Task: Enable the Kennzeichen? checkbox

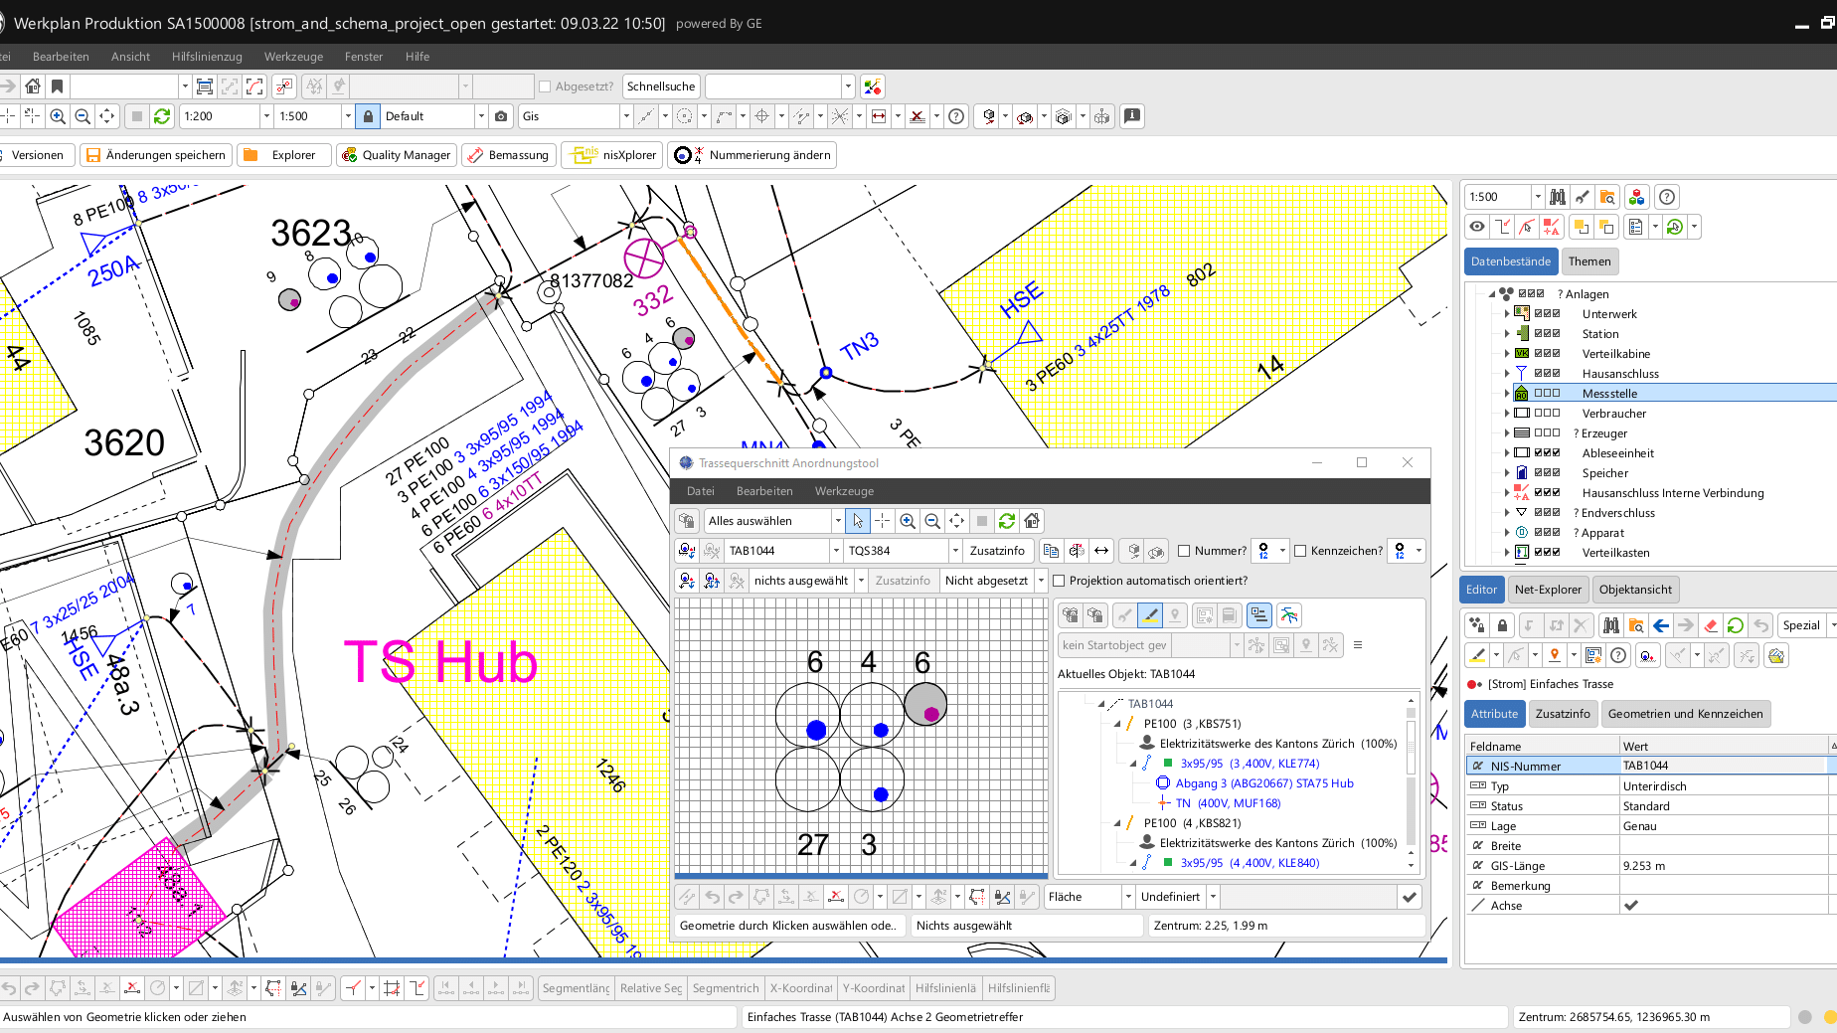Action: pos(1300,551)
